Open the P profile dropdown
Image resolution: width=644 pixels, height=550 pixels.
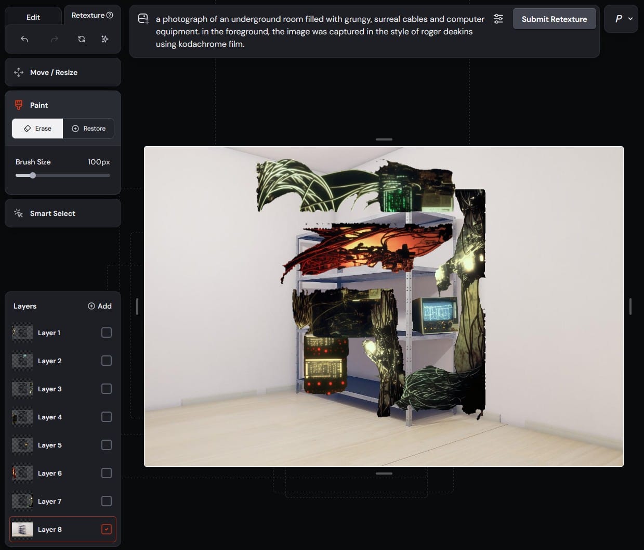[x=621, y=19]
